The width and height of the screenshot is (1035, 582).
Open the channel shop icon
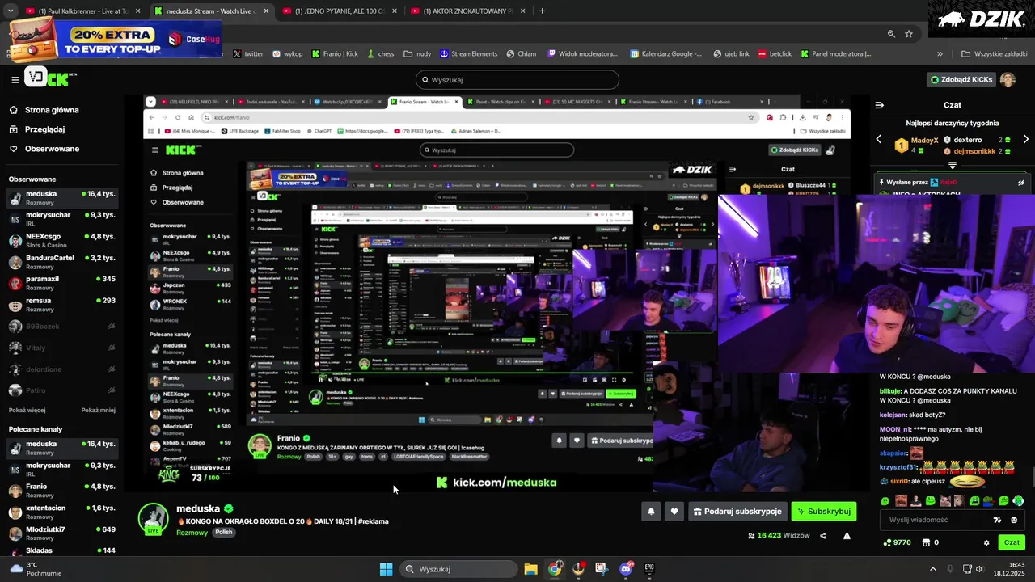926,542
